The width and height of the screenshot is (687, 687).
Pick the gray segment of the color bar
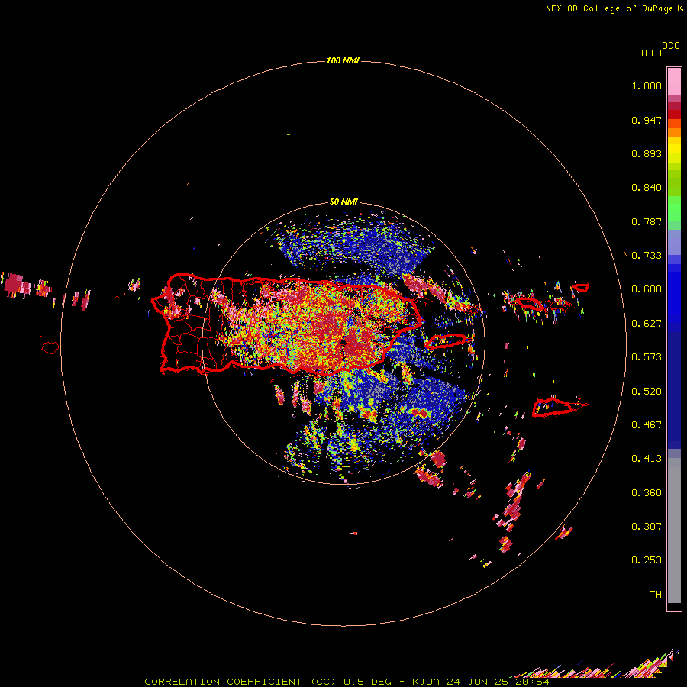coord(674,531)
